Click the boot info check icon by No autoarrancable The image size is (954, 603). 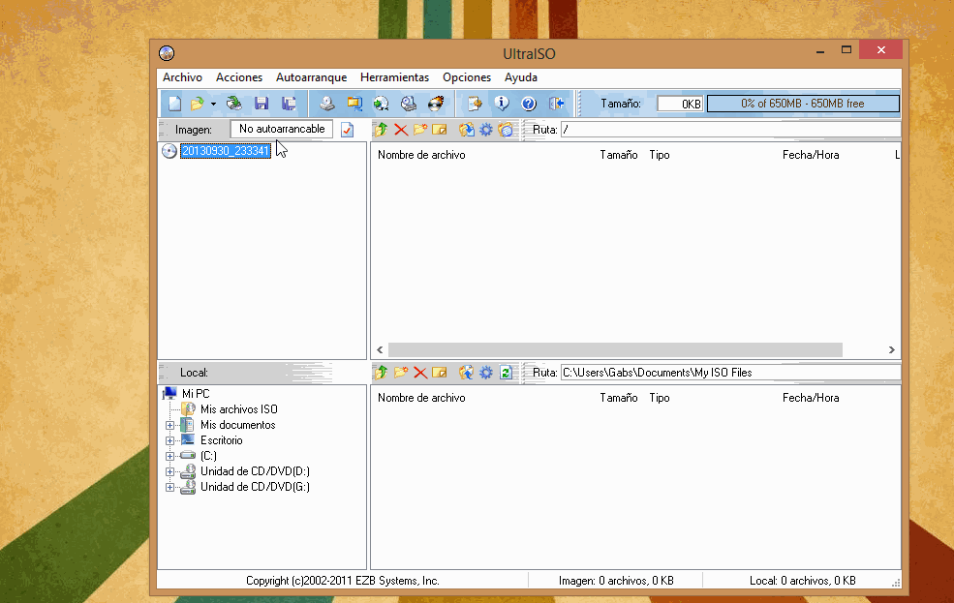click(x=348, y=130)
